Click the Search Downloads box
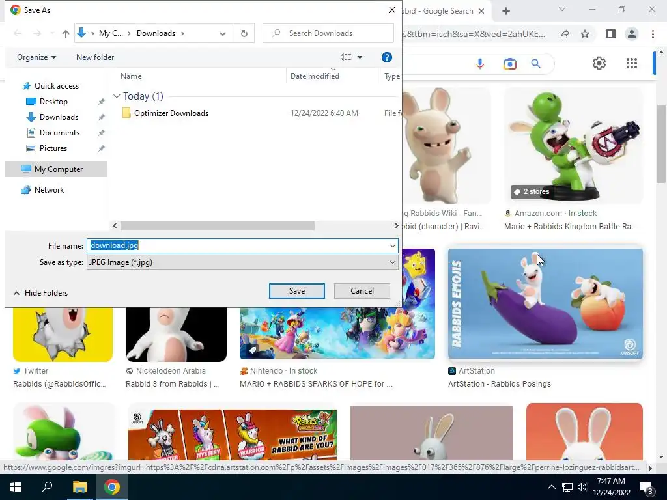Viewport: 667px width, 500px height. pyautogui.click(x=328, y=33)
